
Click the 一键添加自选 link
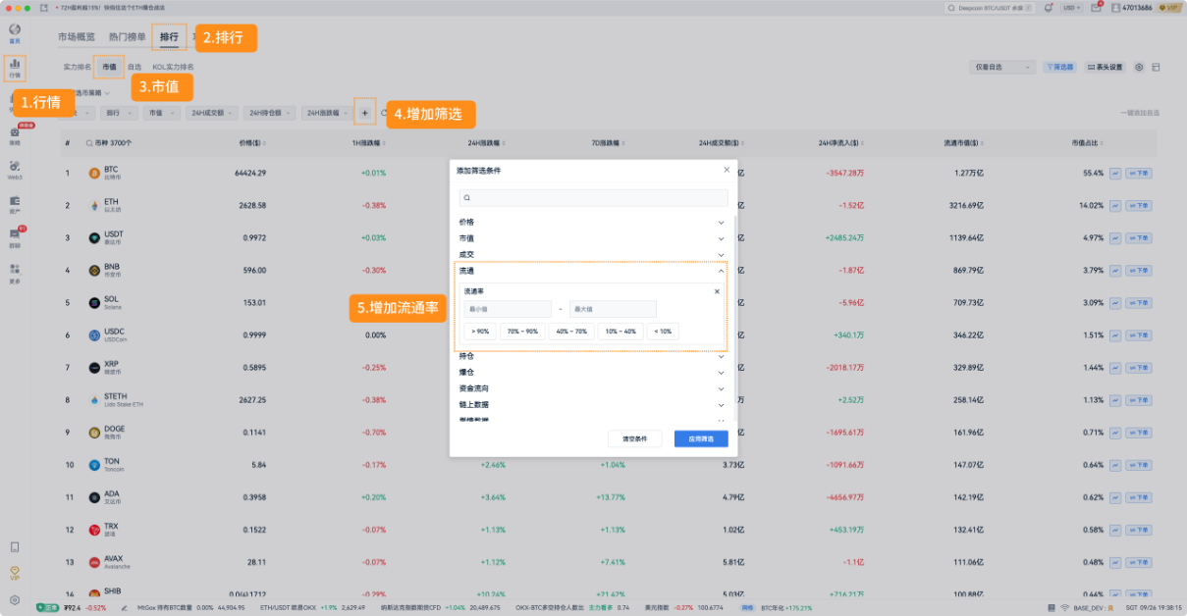[x=1140, y=113]
